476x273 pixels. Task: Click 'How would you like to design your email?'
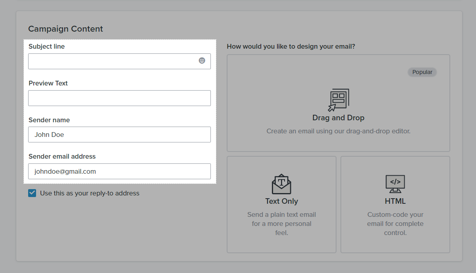[291, 46]
